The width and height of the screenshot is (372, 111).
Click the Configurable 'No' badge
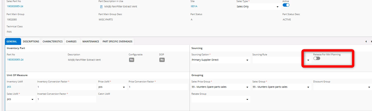pos(131,60)
